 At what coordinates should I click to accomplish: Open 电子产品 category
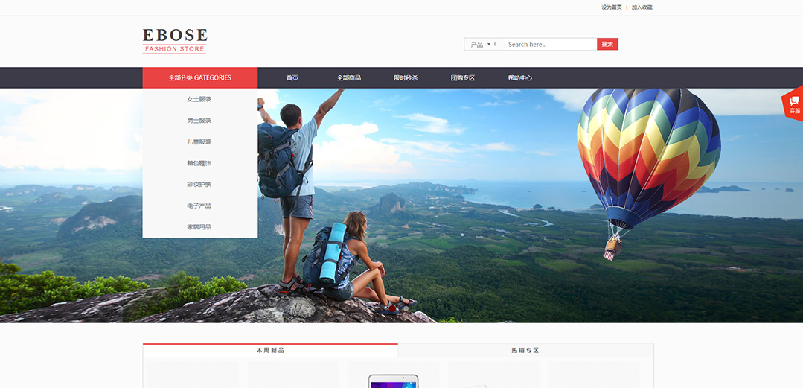(199, 206)
